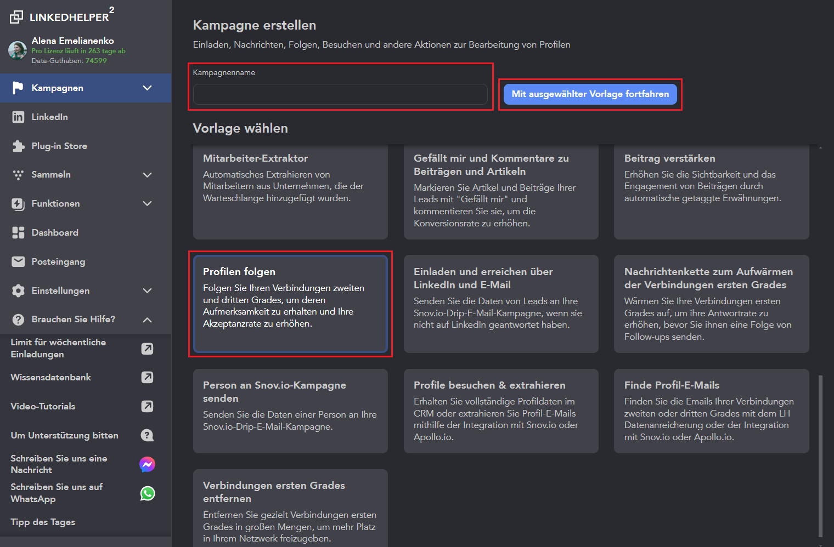Click external link icon beside Video-Tutorials
This screenshot has height=547, width=834.
[x=147, y=406]
